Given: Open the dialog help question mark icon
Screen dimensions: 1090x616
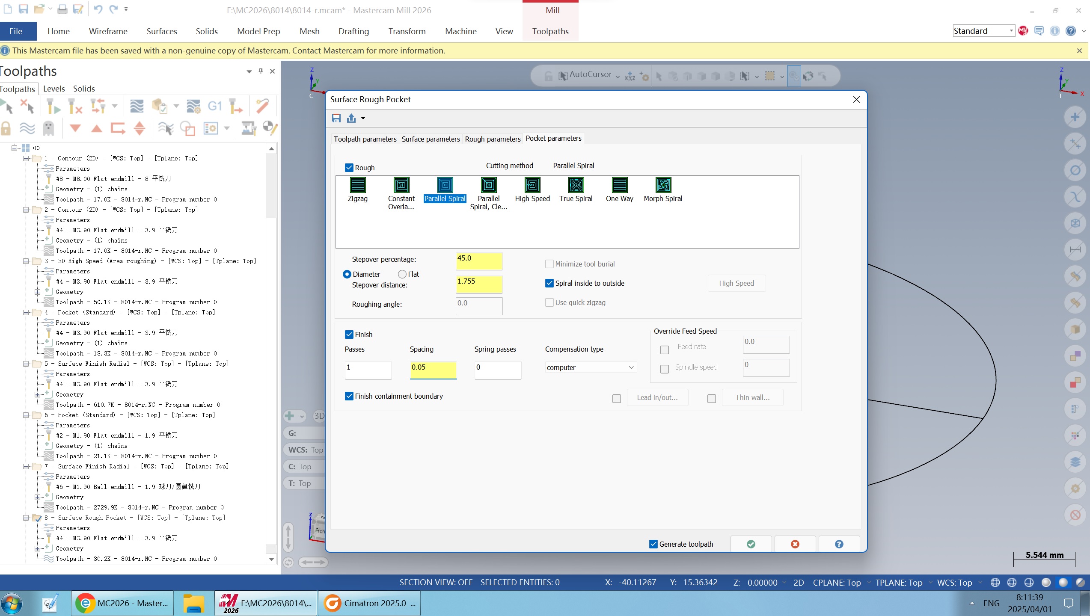Looking at the screenshot, I should [839, 544].
